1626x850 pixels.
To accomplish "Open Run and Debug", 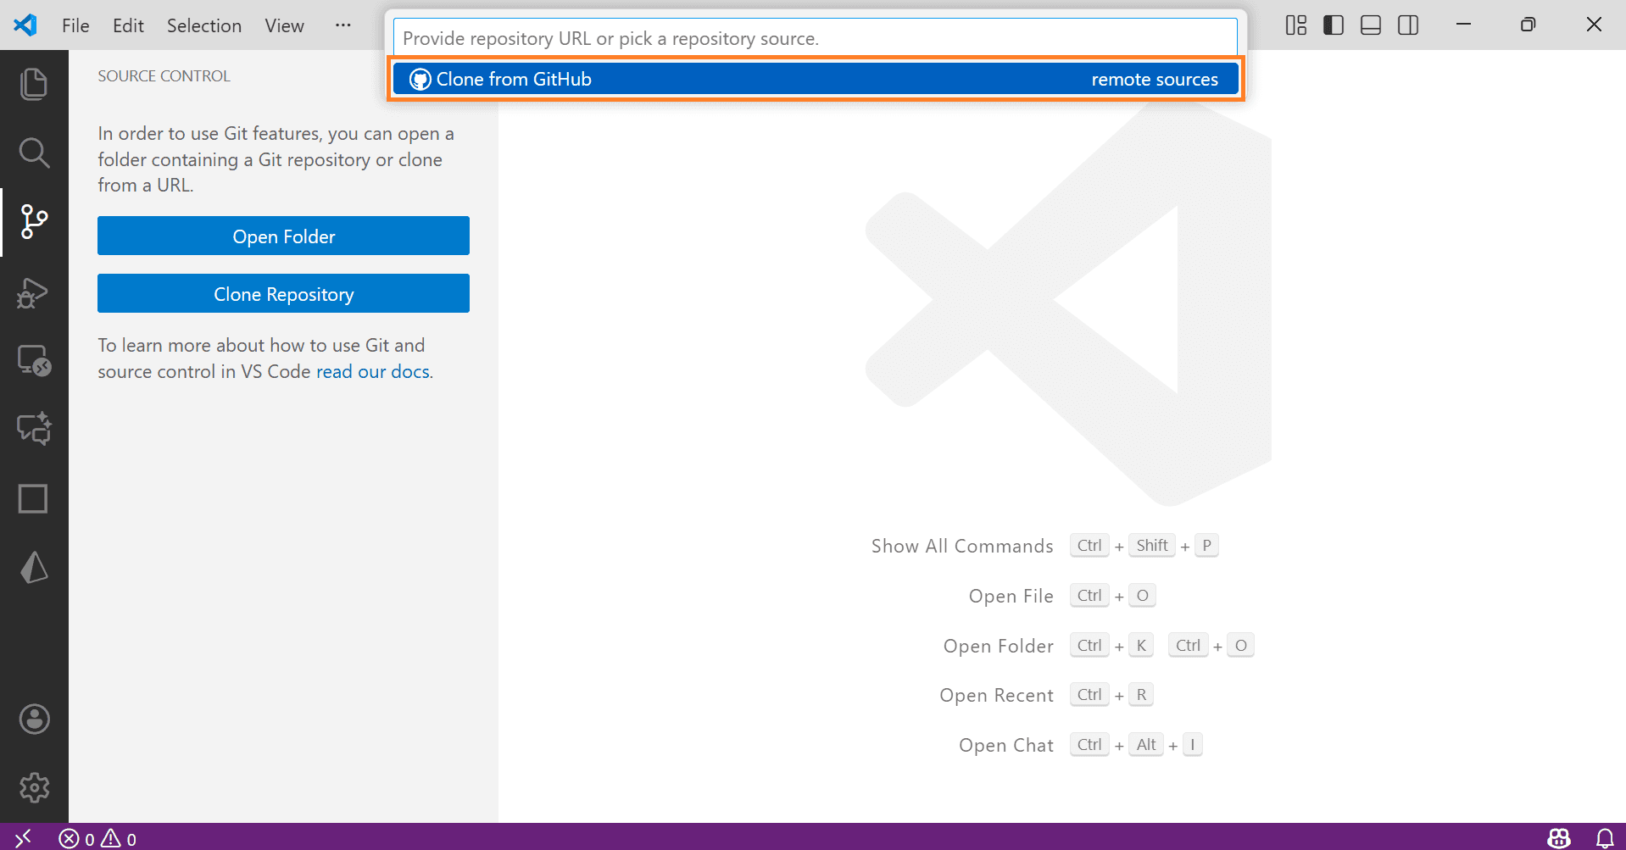I will [x=34, y=292].
